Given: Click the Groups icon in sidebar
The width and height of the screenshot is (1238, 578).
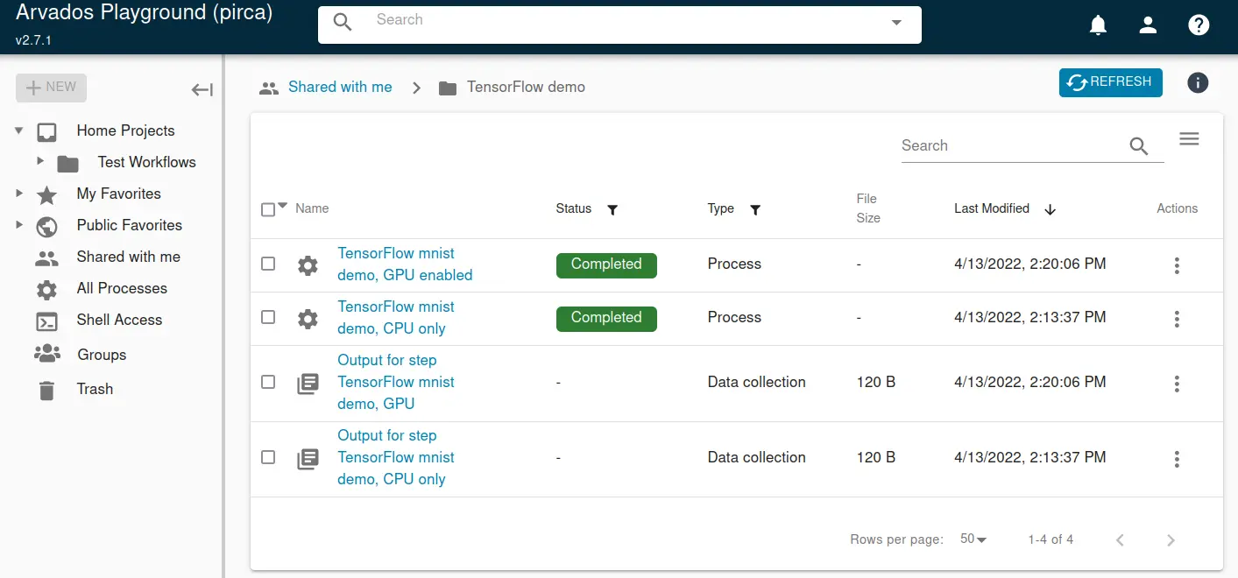Looking at the screenshot, I should click(46, 354).
